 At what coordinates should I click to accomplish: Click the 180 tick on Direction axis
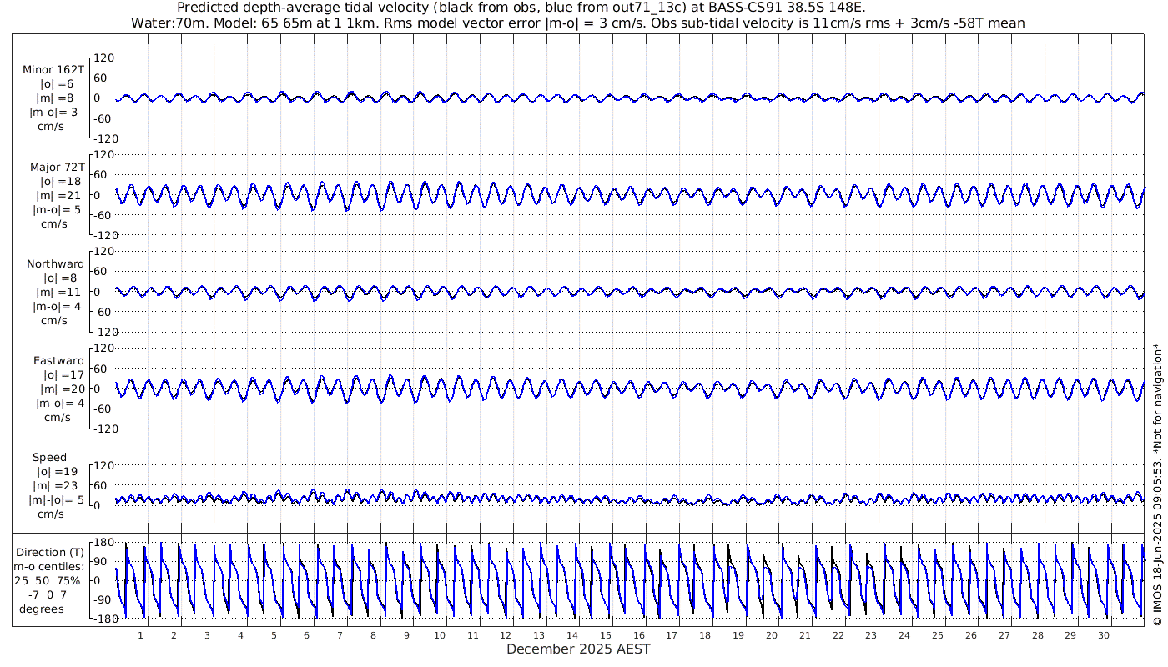coord(103,543)
